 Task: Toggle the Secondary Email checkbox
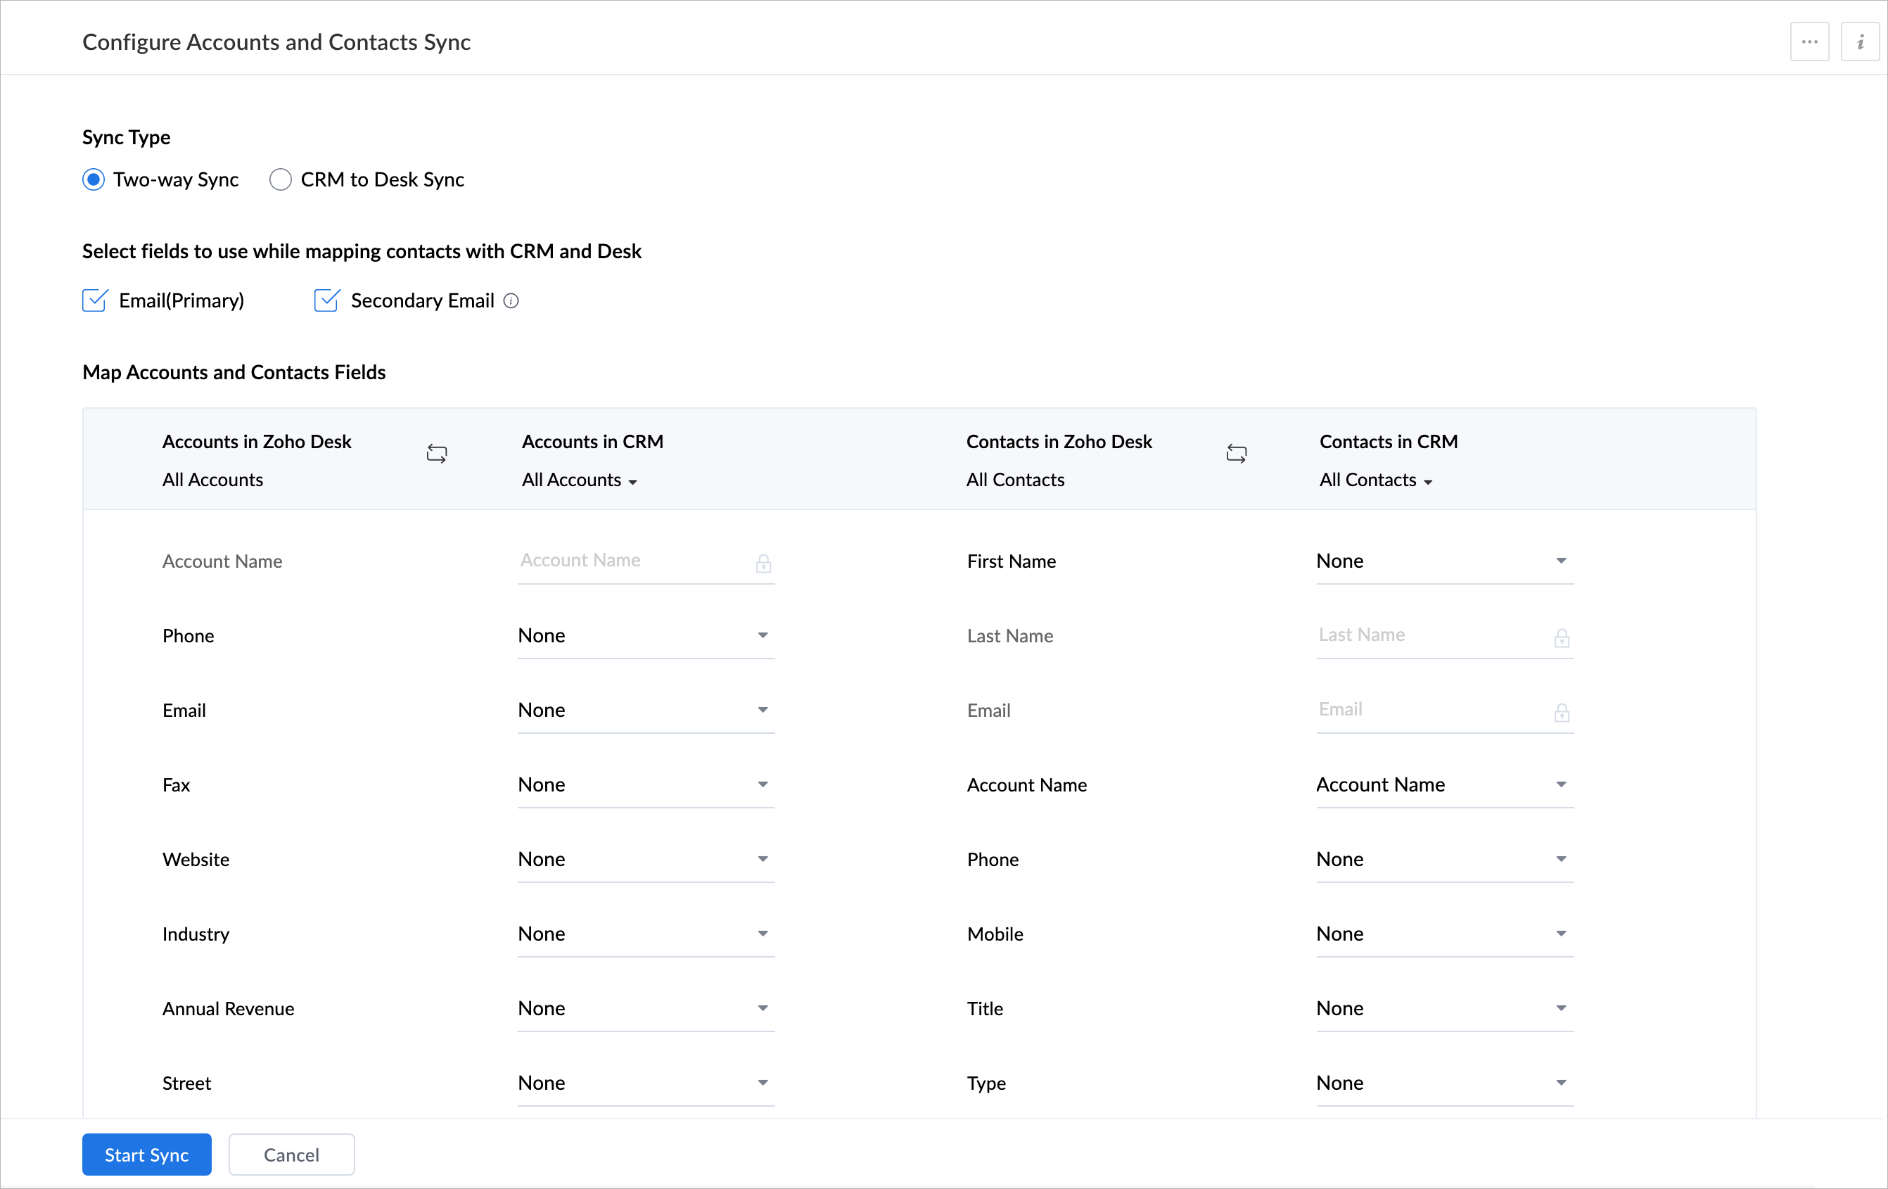326,300
